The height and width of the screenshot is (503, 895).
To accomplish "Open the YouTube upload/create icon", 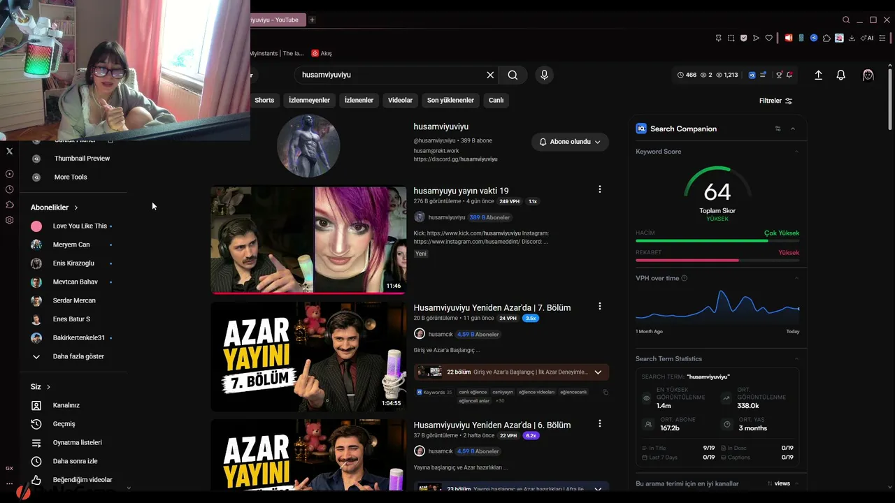I will click(818, 75).
